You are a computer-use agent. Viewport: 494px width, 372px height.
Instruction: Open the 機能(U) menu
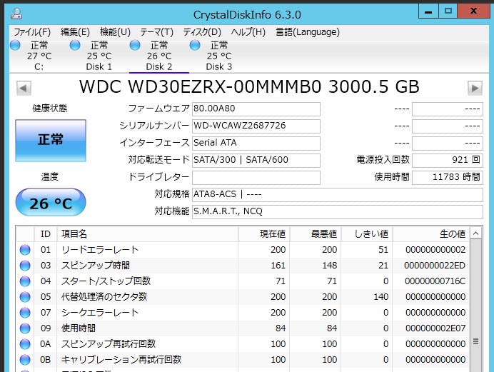(x=115, y=32)
